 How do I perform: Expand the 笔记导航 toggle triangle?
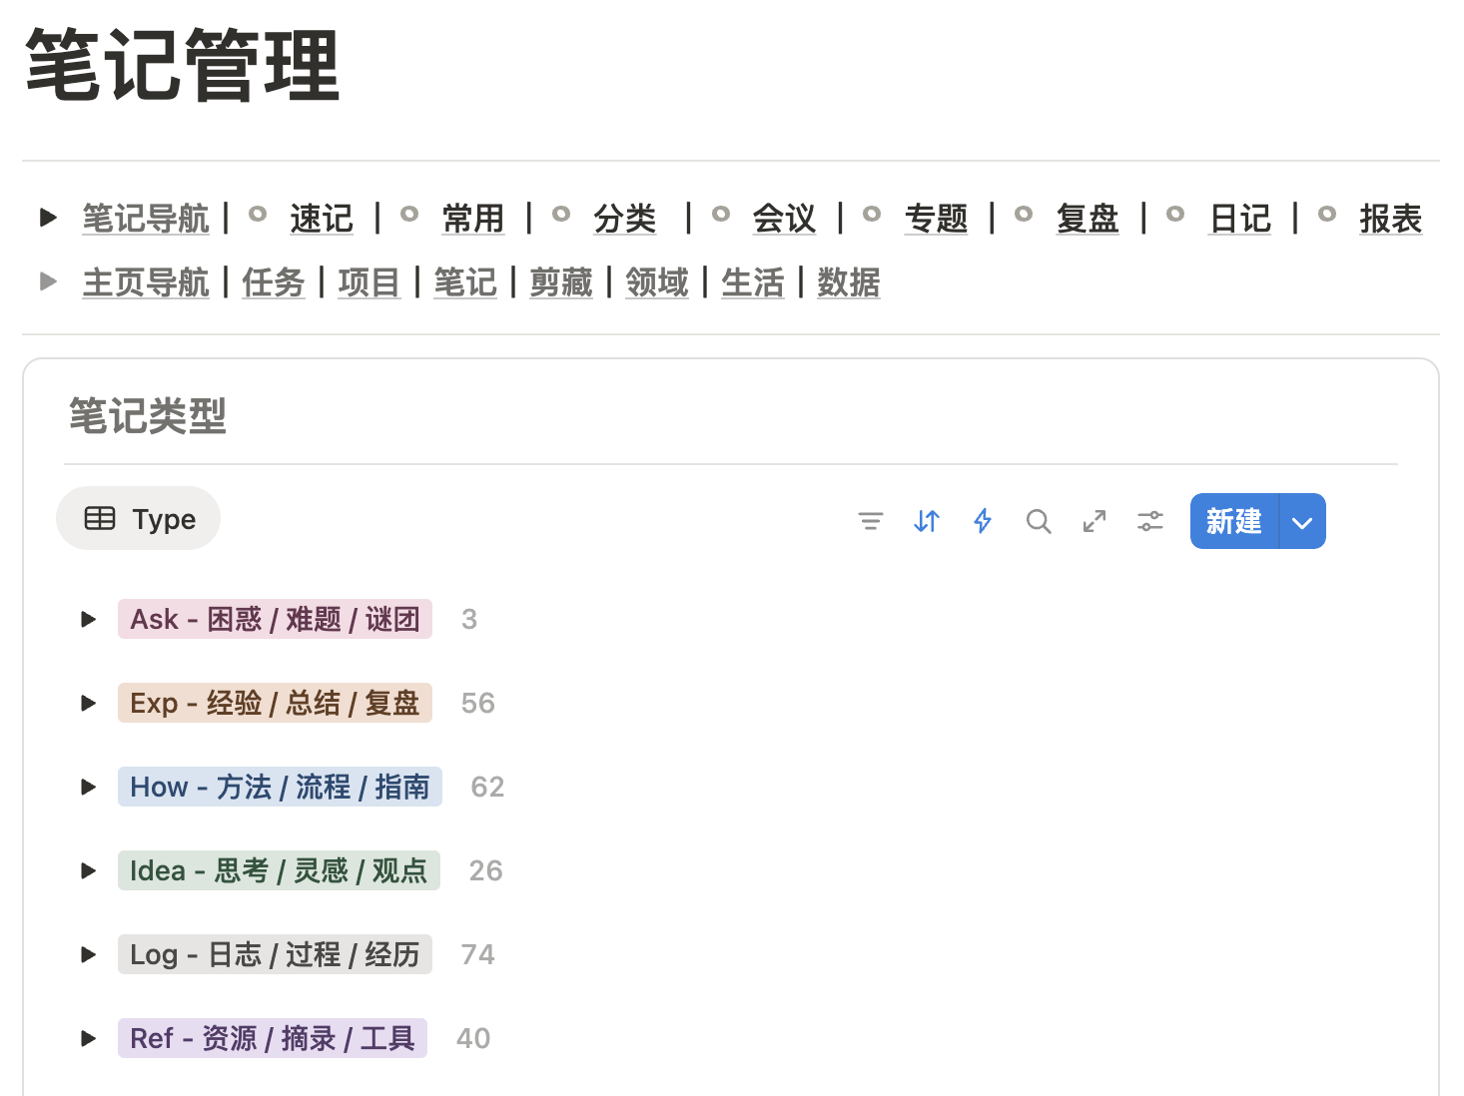(48, 218)
